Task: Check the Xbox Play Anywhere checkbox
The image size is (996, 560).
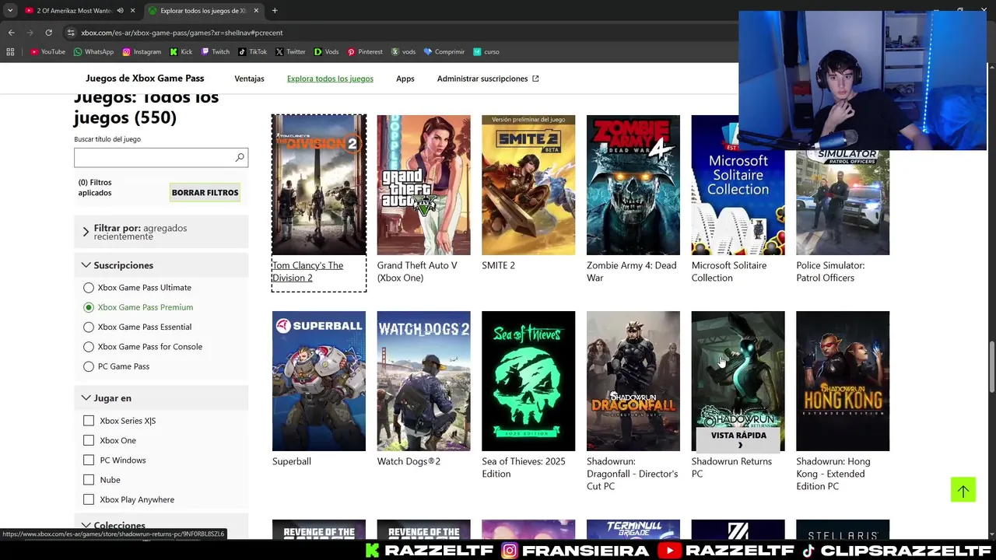Action: (x=89, y=499)
